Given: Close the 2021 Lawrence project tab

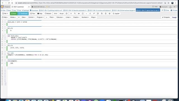Looking at the screenshot, I should point(29,7).
